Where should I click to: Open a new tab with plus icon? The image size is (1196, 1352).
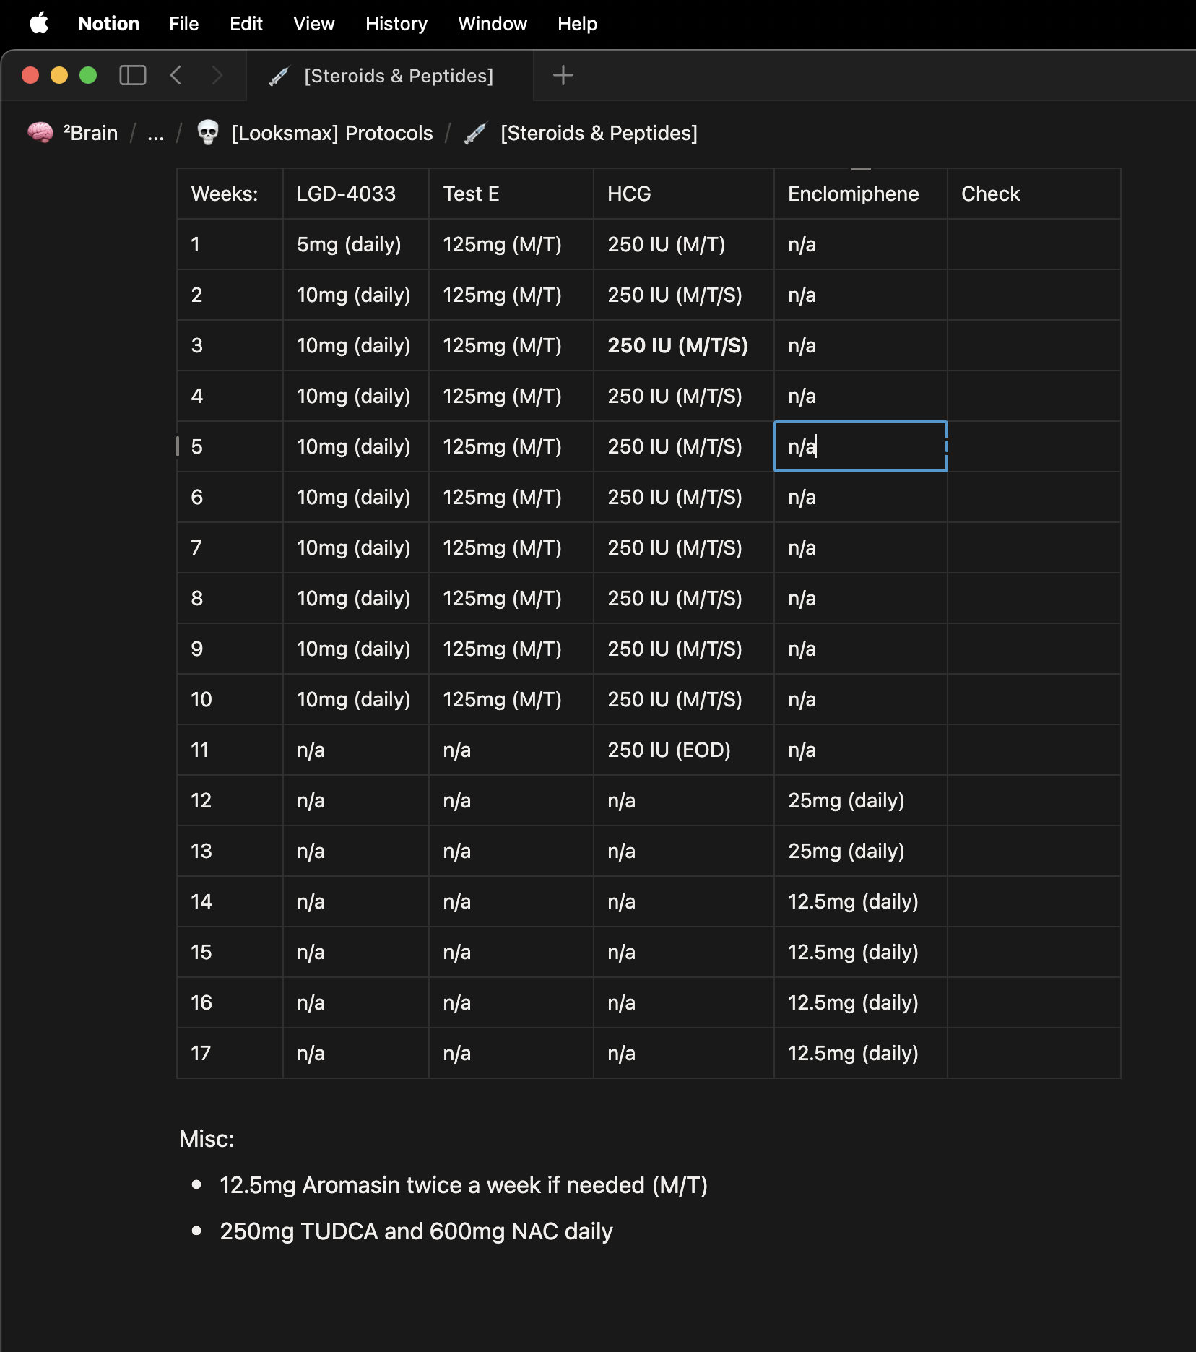563,75
